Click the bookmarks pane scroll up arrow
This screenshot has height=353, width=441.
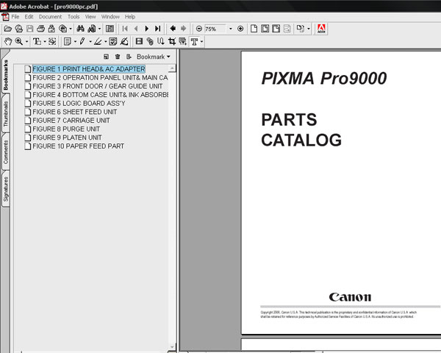point(172,68)
